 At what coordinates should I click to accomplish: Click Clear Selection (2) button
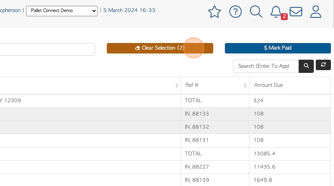(x=160, y=48)
